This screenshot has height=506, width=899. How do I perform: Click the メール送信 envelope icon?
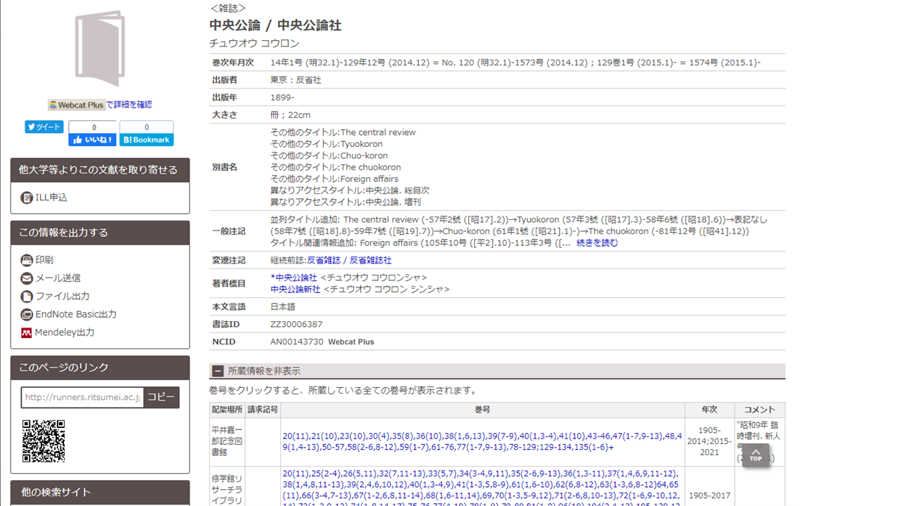click(27, 278)
